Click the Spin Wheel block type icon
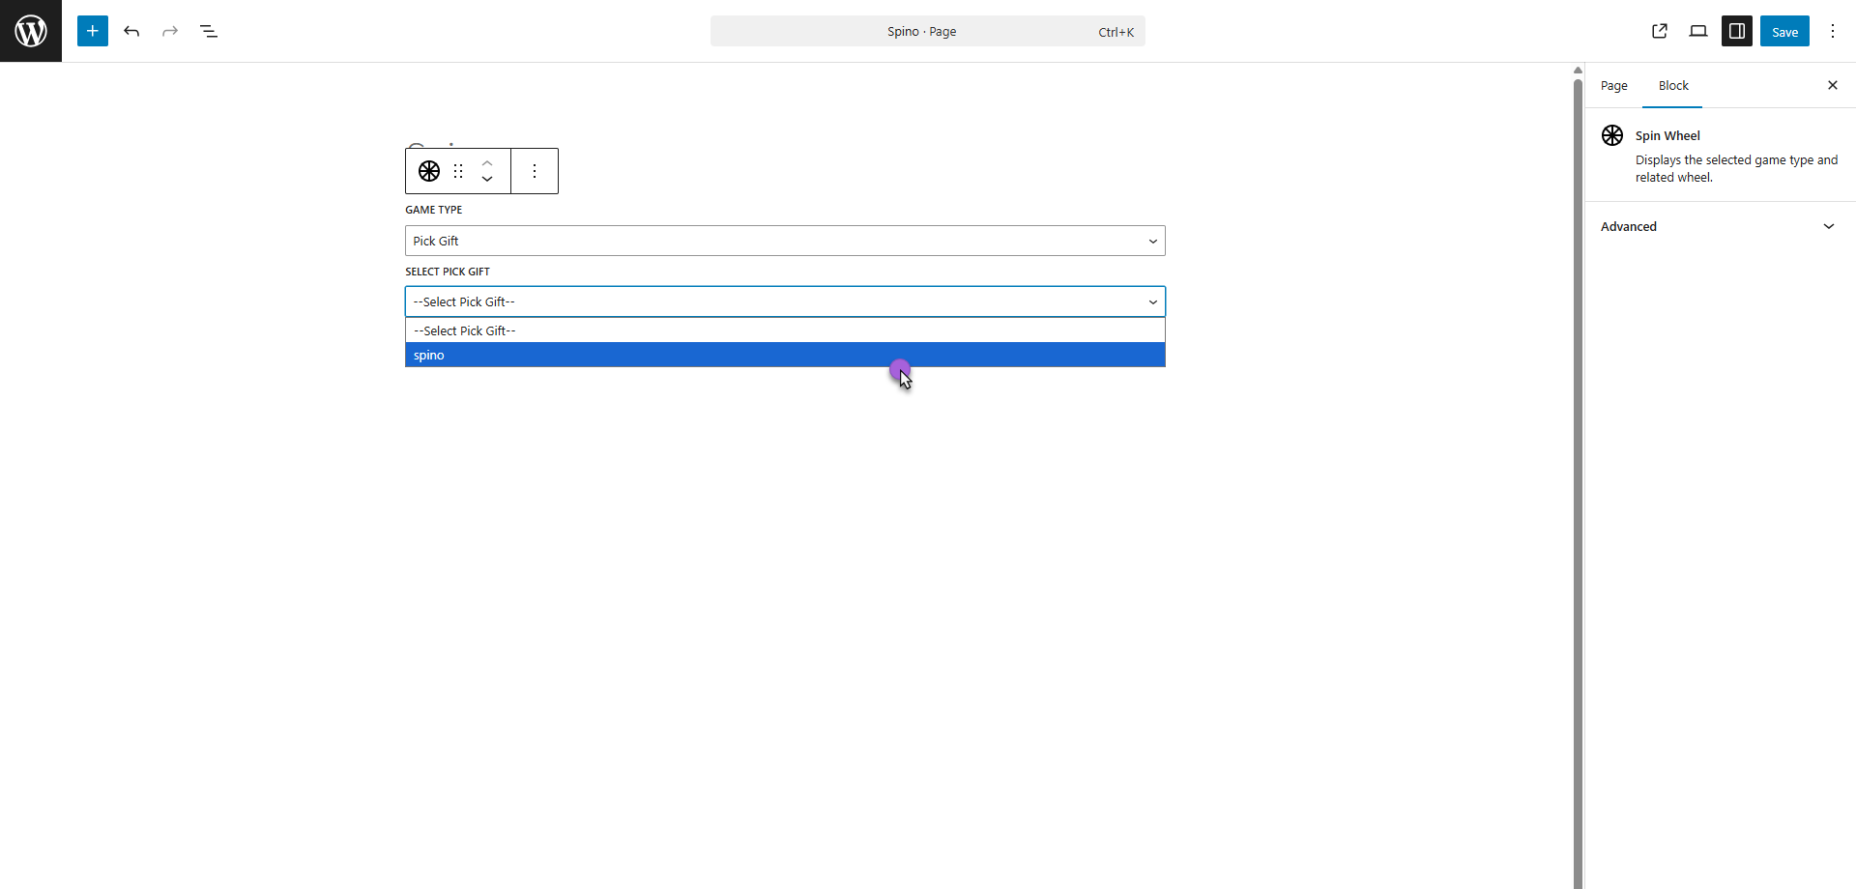The width and height of the screenshot is (1856, 889). tap(429, 171)
